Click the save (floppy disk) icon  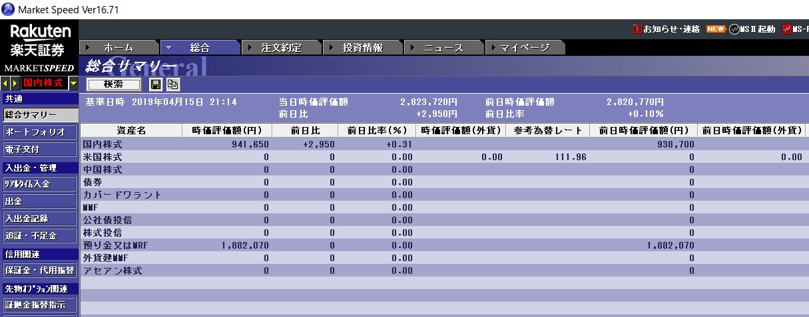[x=155, y=84]
